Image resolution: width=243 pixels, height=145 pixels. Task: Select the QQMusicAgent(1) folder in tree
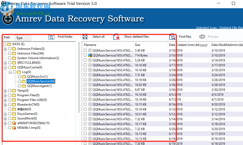39,86
